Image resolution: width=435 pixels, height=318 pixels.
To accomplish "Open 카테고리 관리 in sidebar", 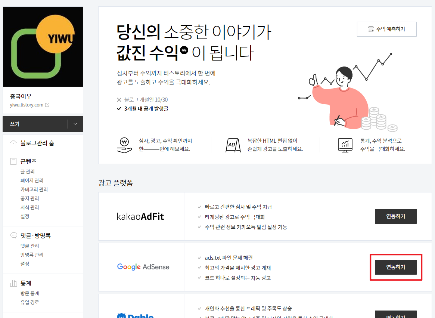I will coord(34,189).
